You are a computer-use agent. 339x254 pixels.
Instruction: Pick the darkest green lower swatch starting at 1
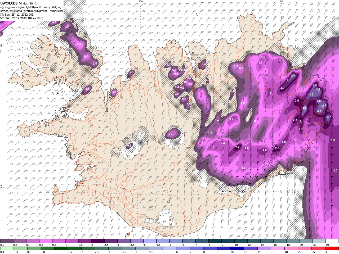tap(61, 248)
